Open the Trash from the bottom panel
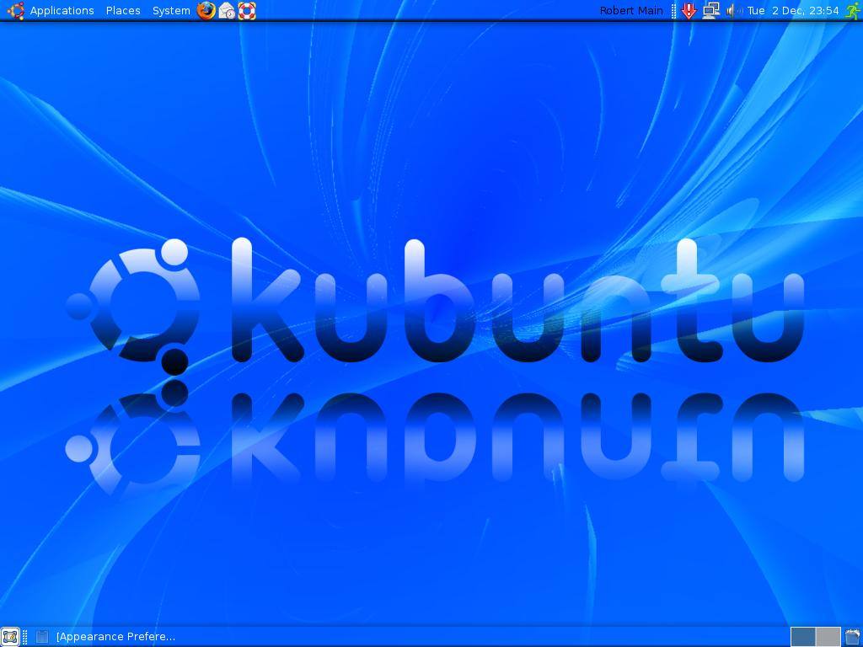Screen dimensions: 863x647 coord(853,636)
